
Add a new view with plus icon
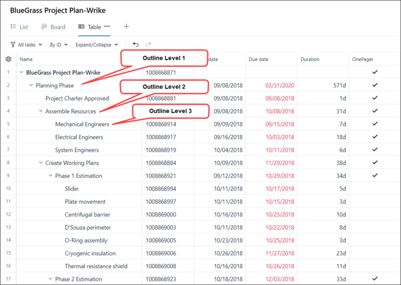click(x=126, y=27)
